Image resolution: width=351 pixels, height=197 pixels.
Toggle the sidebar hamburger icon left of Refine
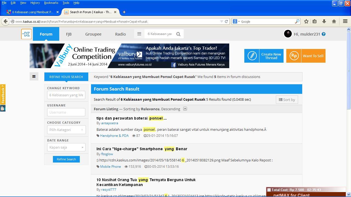click(x=34, y=77)
